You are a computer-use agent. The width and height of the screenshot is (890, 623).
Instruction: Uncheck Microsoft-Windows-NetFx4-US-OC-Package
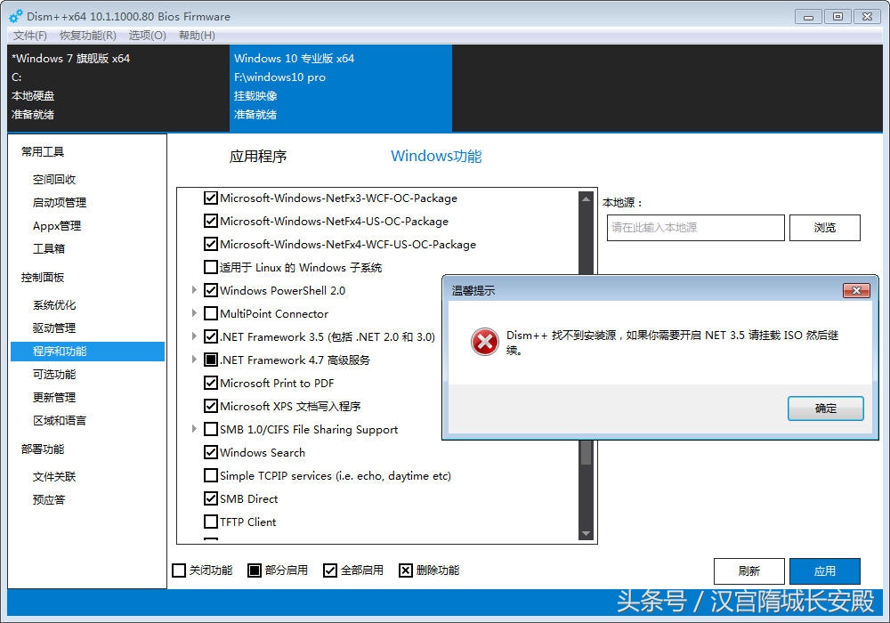[x=211, y=221]
